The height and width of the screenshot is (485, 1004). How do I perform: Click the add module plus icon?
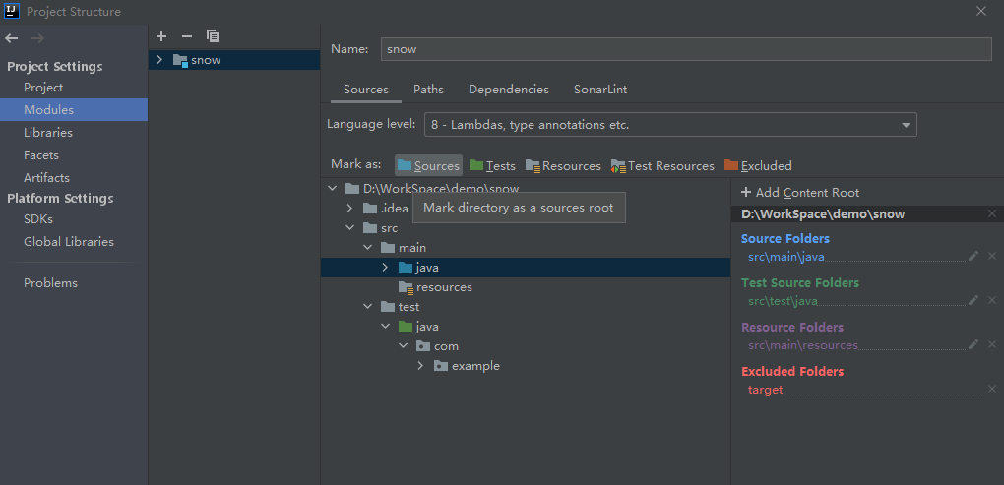[x=161, y=36]
